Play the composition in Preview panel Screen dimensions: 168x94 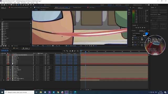(x=140, y=28)
